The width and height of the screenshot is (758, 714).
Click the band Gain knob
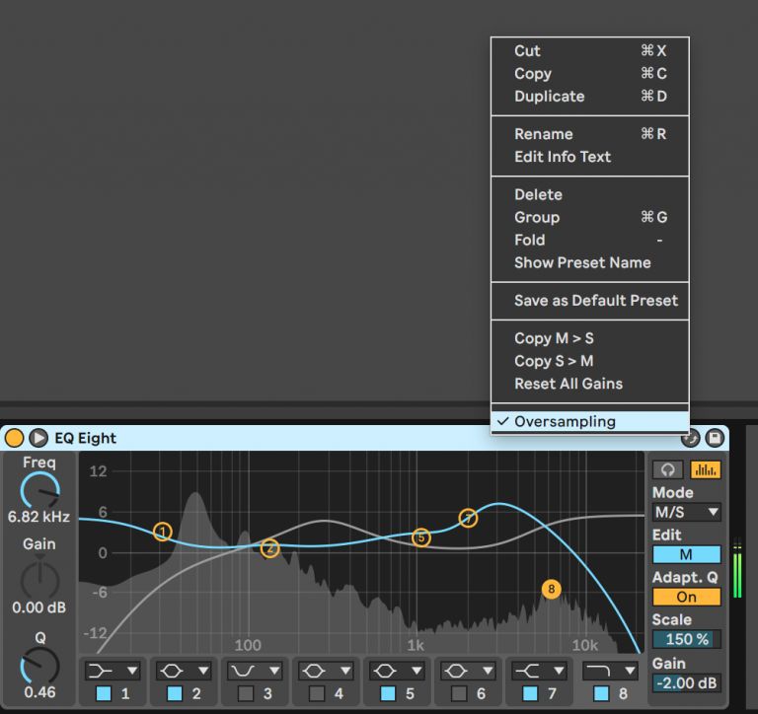click(x=39, y=579)
